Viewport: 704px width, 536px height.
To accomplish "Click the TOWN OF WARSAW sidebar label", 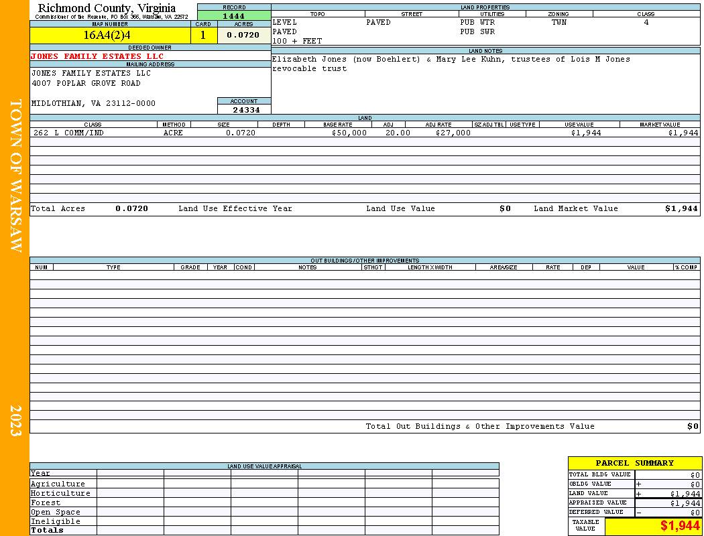I will coord(15,176).
